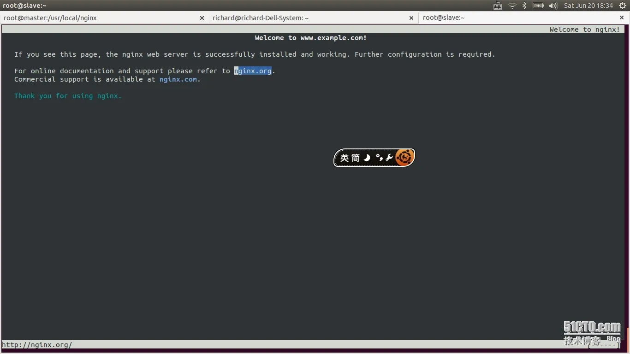
Task: Switch to root@master:/usr/local/nginx tab
Action: click(x=104, y=18)
